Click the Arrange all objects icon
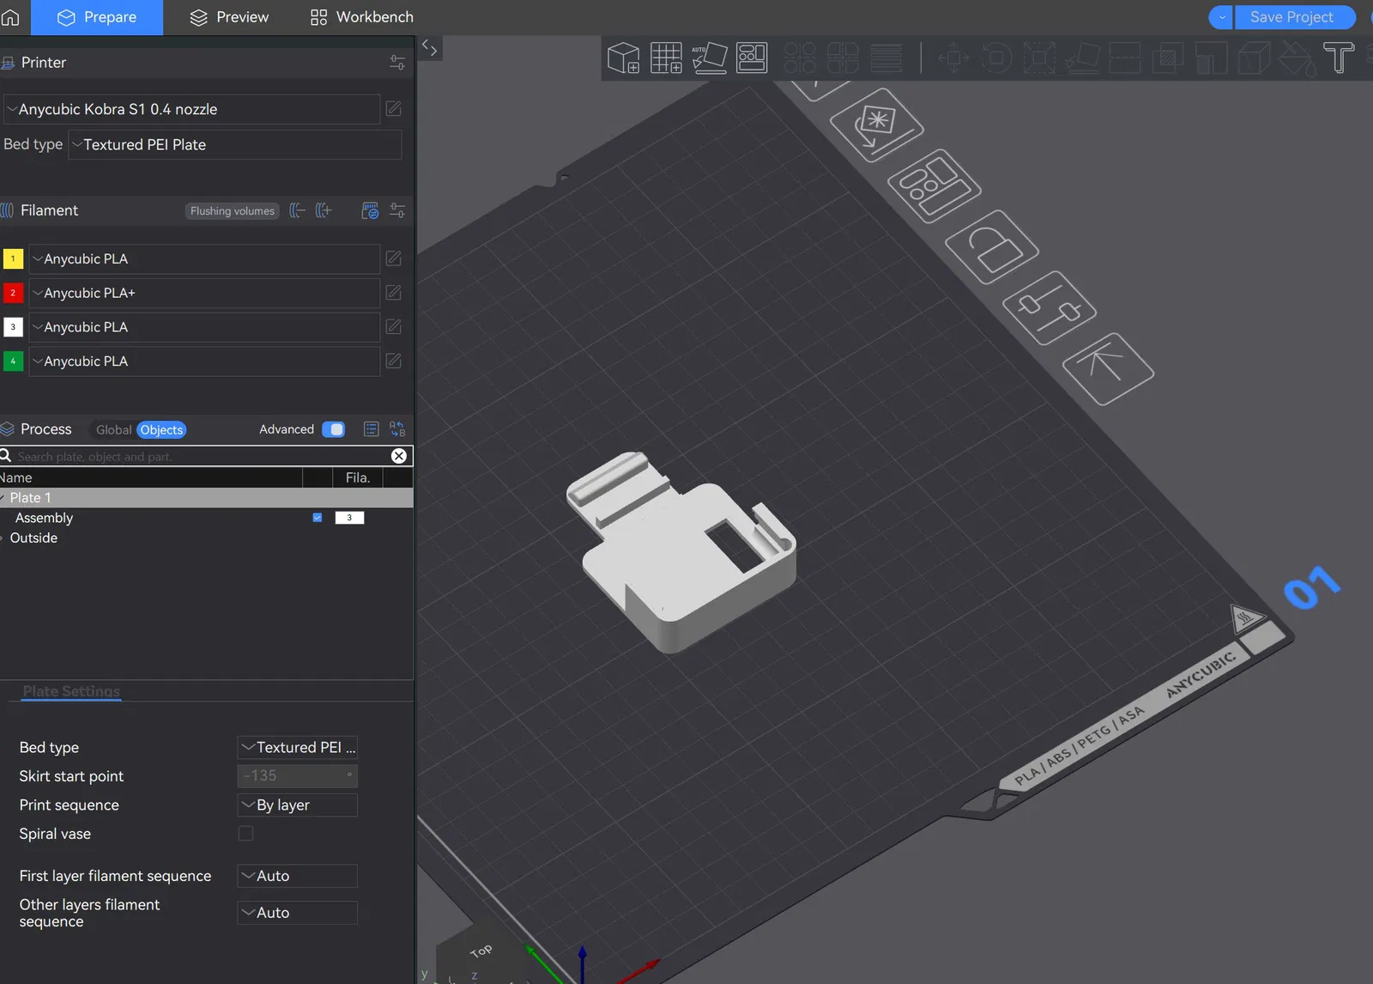The height and width of the screenshot is (984, 1373). [x=752, y=58]
